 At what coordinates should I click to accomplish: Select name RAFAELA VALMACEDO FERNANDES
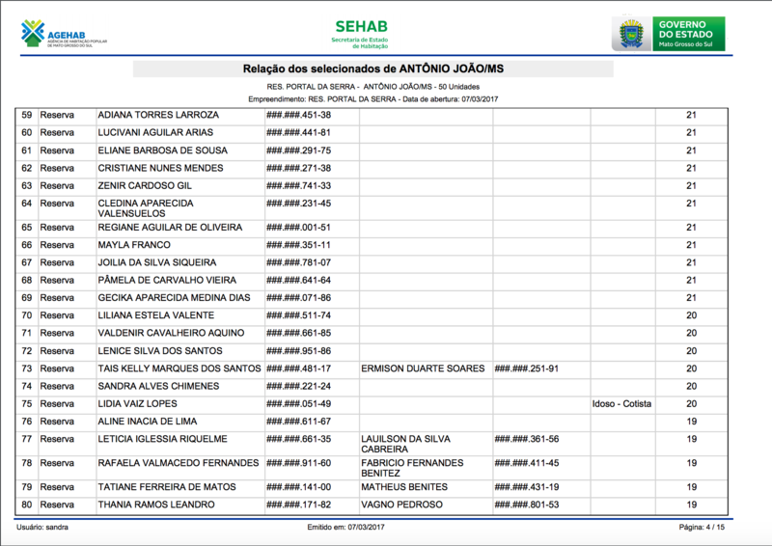pyautogui.click(x=179, y=463)
